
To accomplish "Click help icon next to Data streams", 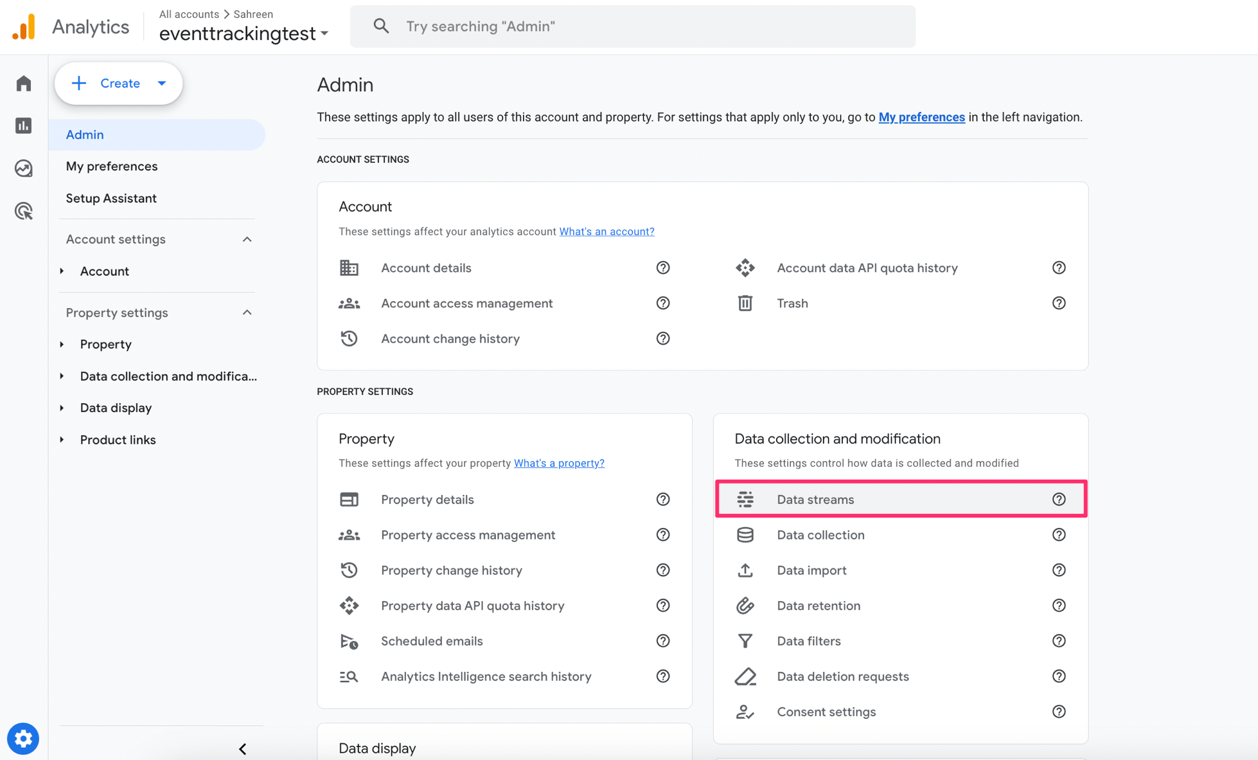I will [1058, 499].
